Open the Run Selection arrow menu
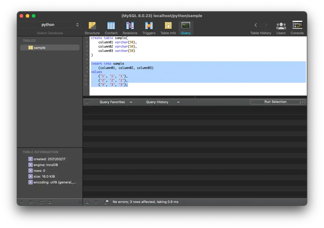The width and height of the screenshot is (324, 228). (303, 102)
